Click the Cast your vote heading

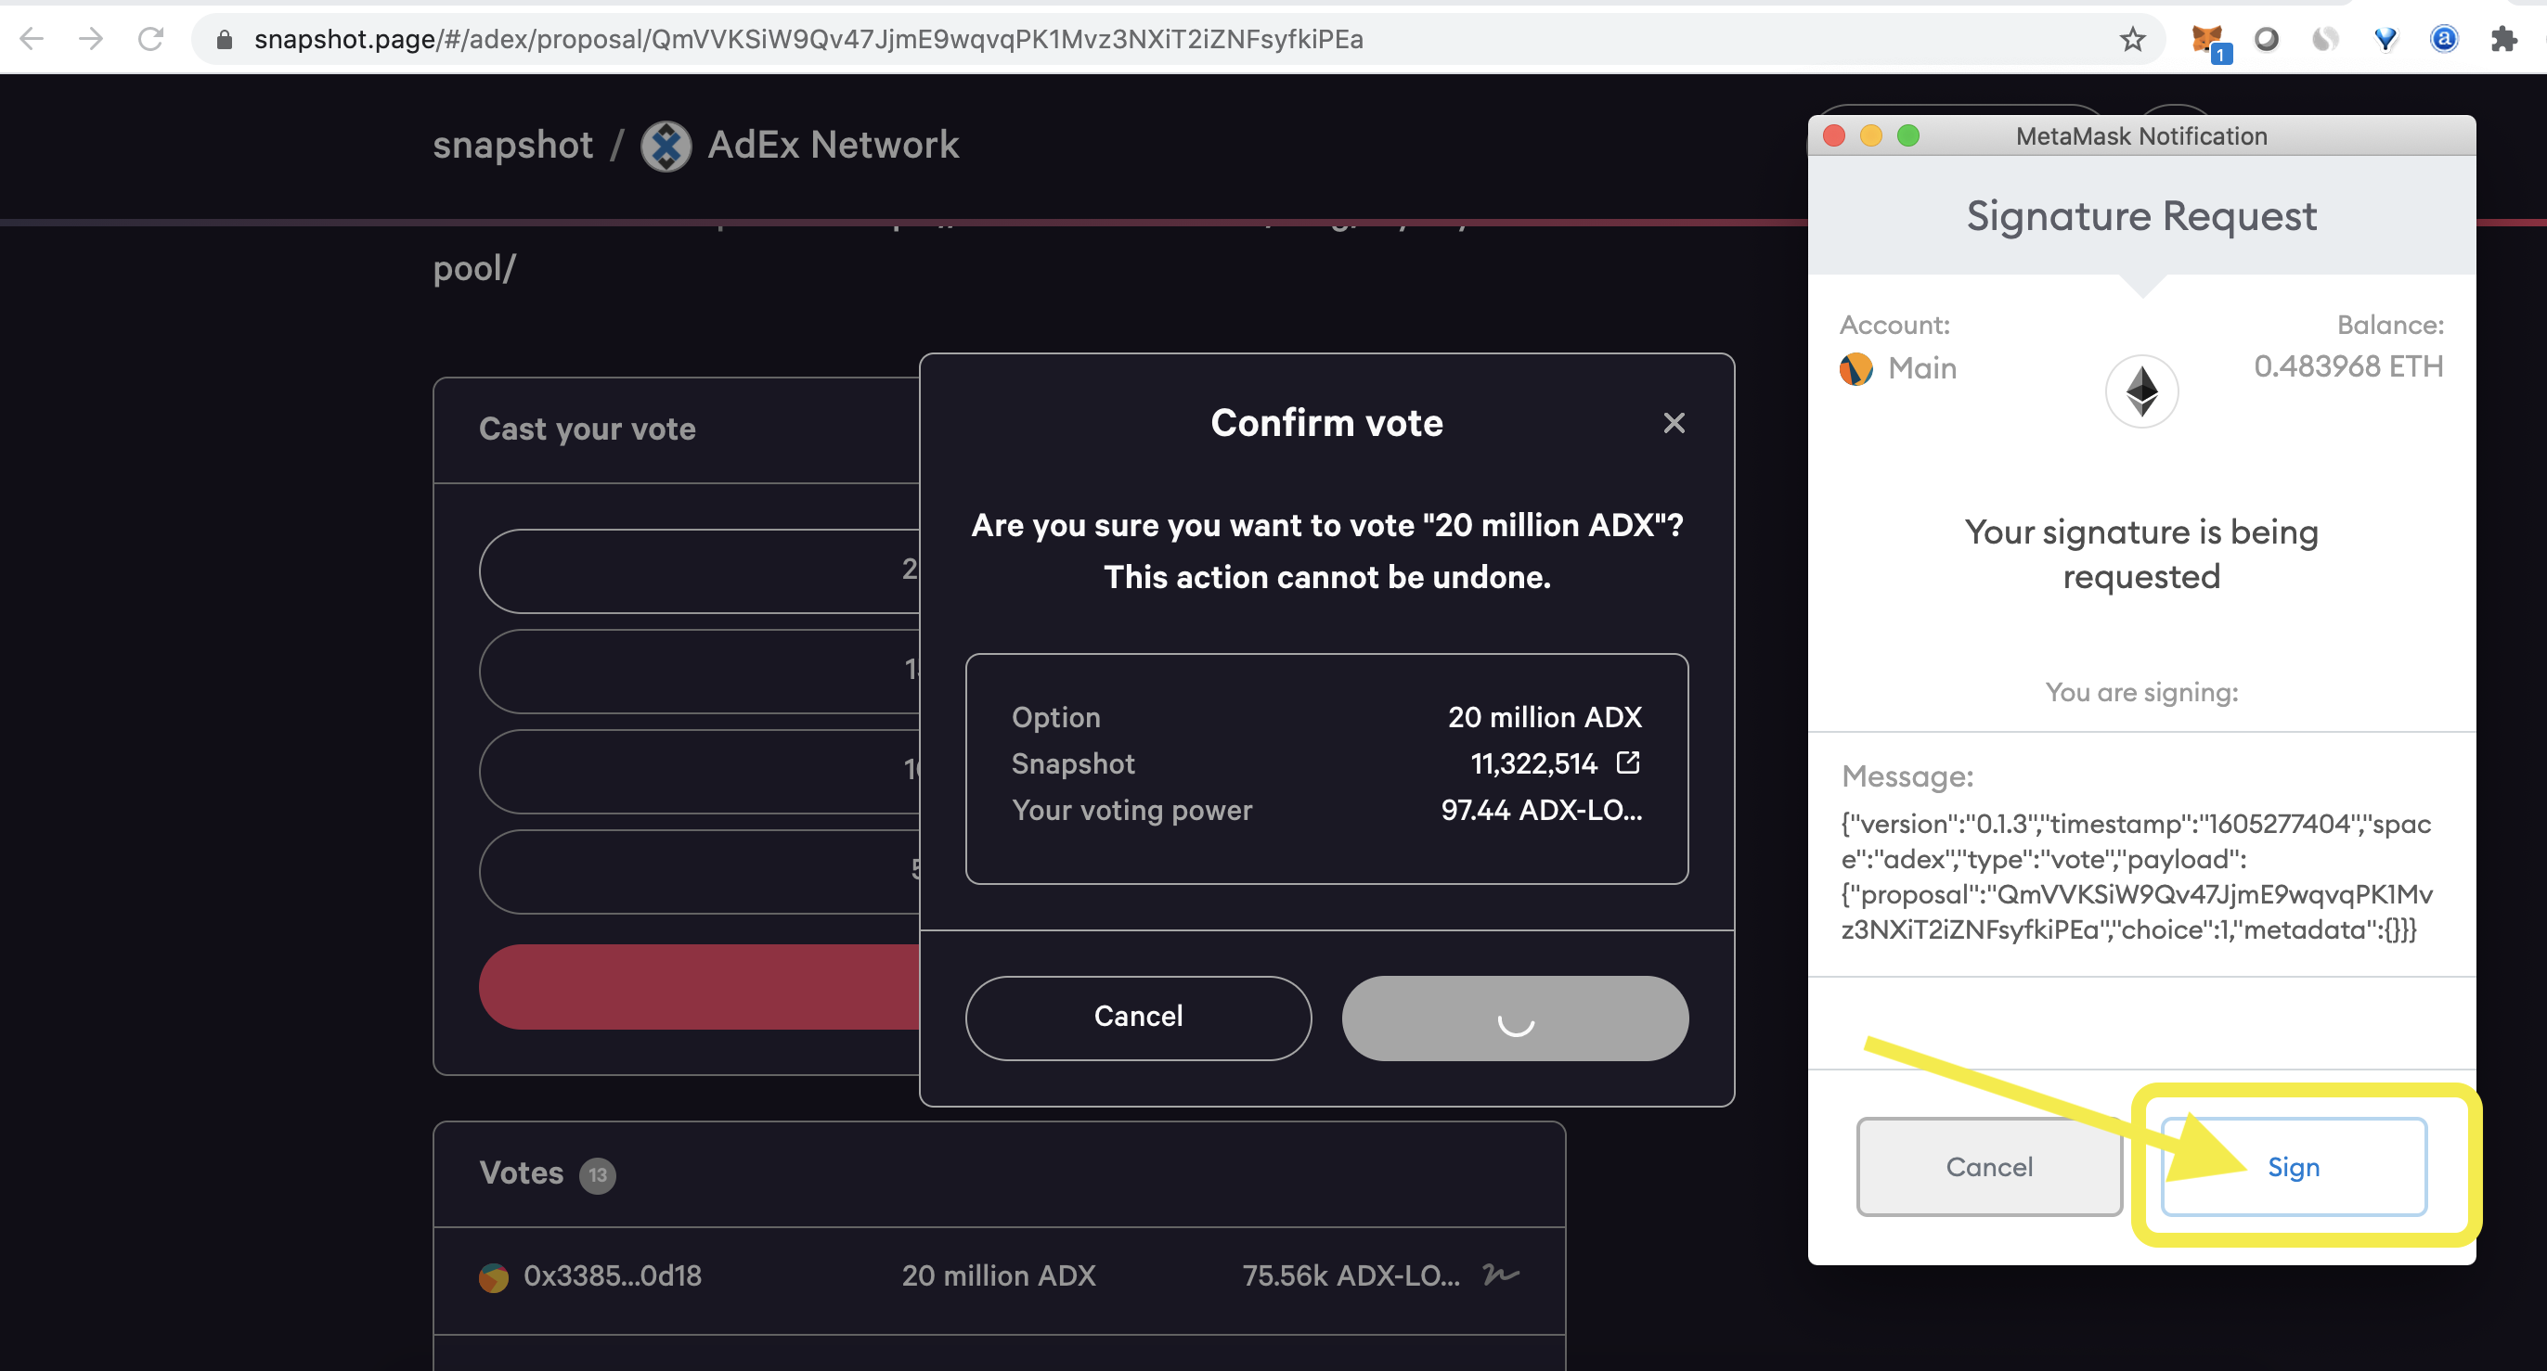point(588,429)
